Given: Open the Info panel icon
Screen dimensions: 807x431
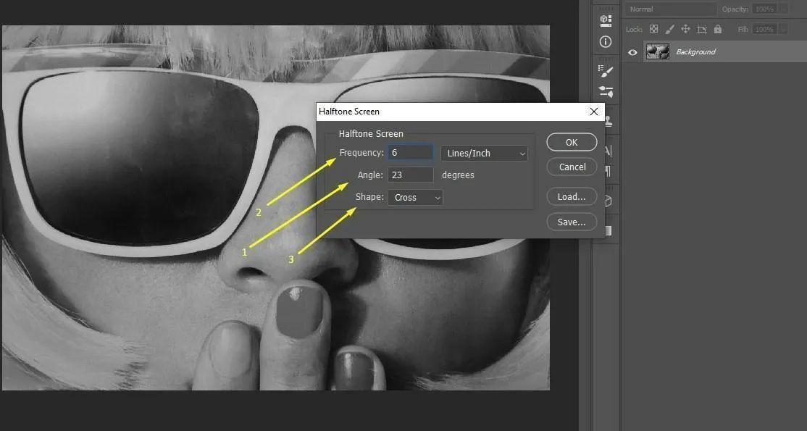Looking at the screenshot, I should (606, 42).
